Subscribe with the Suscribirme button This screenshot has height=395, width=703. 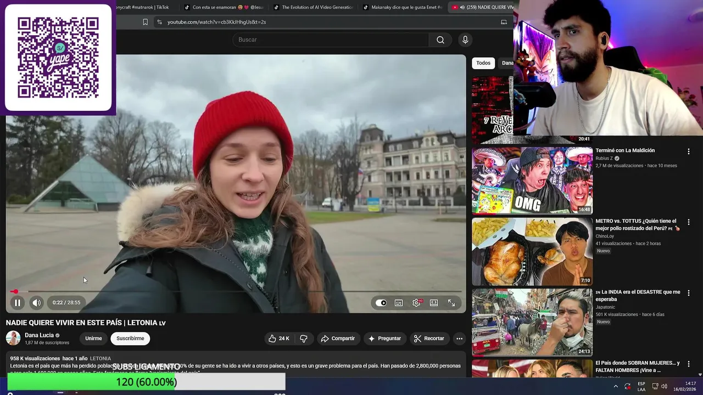(x=130, y=338)
